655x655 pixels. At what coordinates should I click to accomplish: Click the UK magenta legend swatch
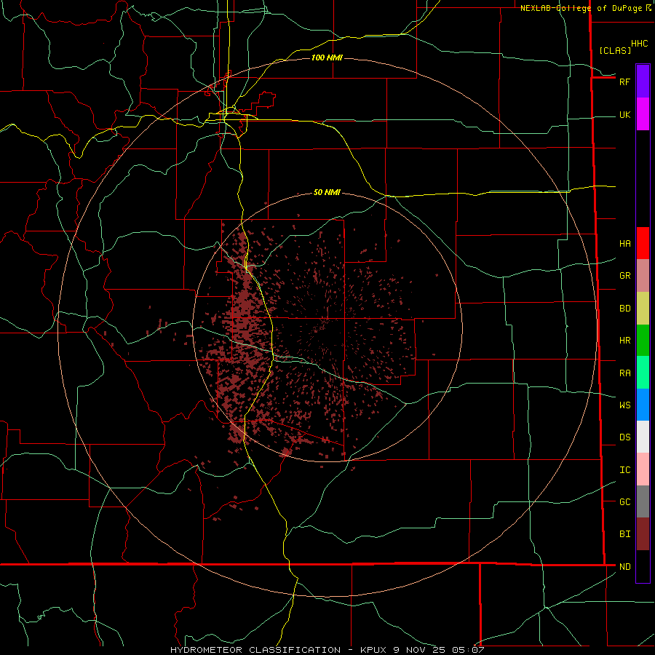pos(643,114)
